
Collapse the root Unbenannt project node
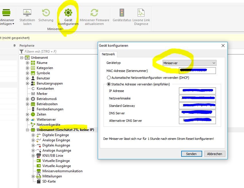coord(22,58)
